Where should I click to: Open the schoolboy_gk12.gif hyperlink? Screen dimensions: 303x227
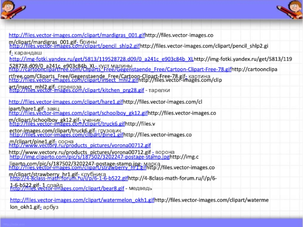(x=78, y=113)
